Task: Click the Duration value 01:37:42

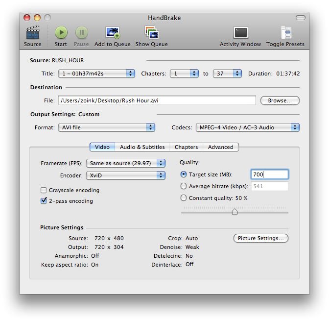Action: point(288,74)
